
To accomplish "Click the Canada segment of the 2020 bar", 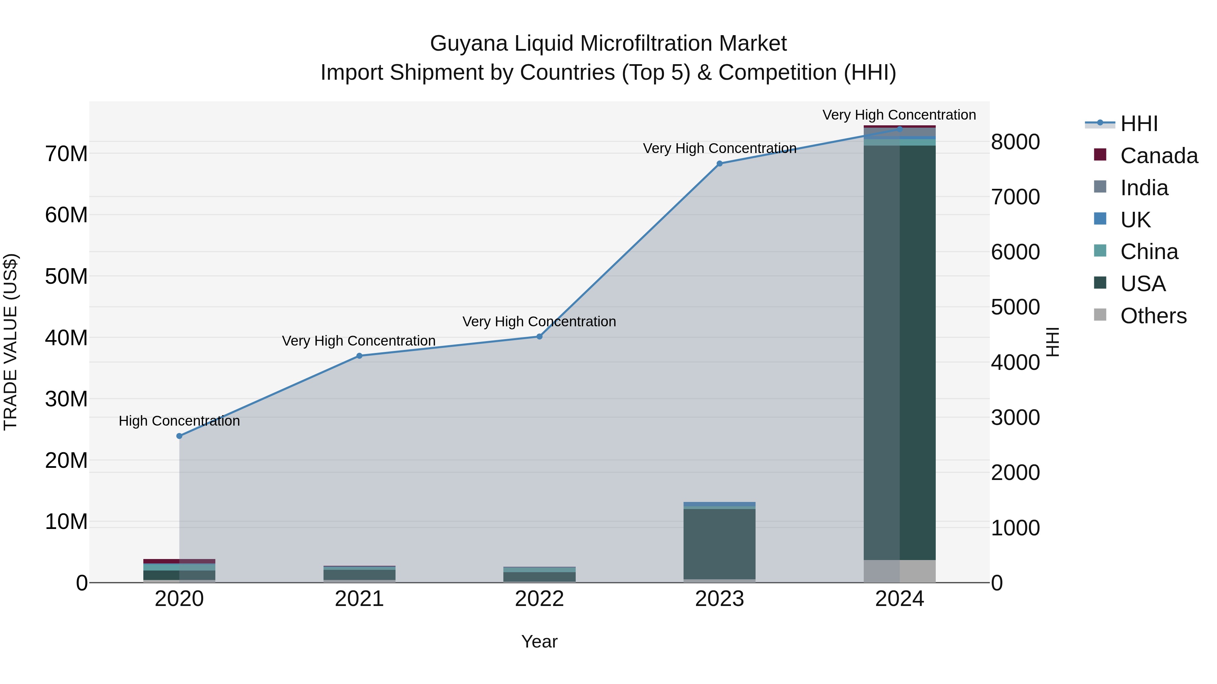I will [x=179, y=561].
